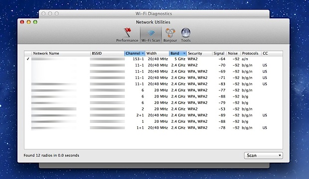Click the Channel column sort arrow

[143, 53]
